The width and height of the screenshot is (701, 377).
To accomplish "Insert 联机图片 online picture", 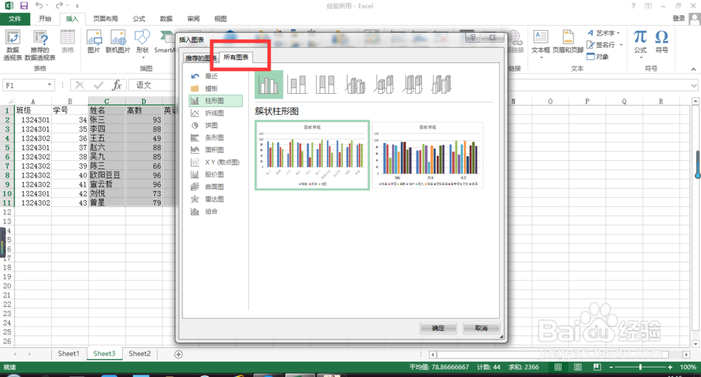I will [x=118, y=41].
